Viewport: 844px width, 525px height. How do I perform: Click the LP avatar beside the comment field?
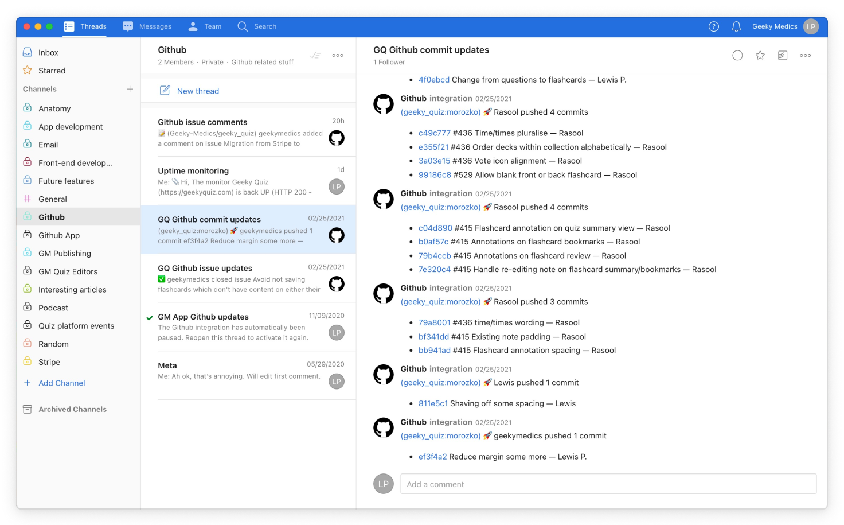(384, 484)
